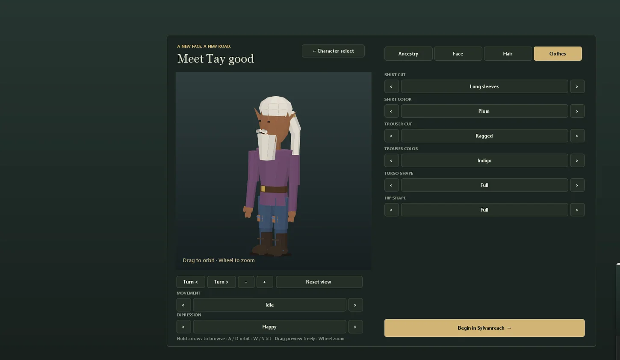Click the Ragged trouser cut value

coord(484,136)
